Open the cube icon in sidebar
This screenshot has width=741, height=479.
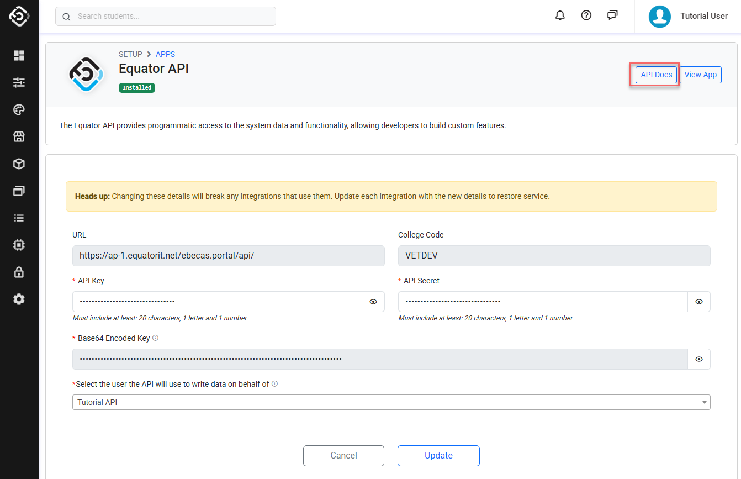(19, 164)
